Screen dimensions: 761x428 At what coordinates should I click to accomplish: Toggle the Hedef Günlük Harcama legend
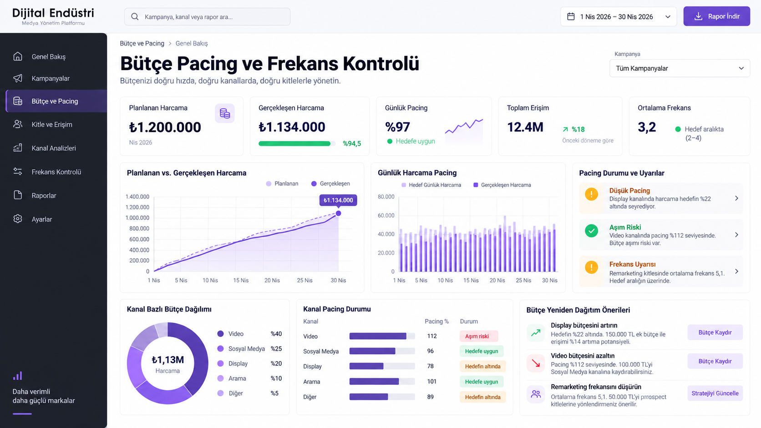pos(431,185)
